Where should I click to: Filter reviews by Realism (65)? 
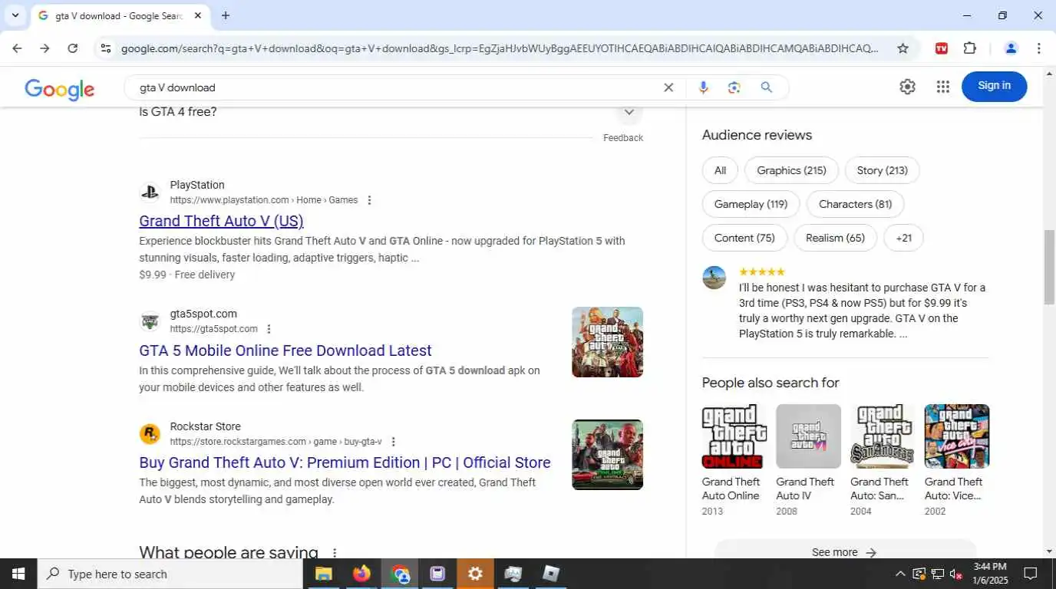pos(835,238)
